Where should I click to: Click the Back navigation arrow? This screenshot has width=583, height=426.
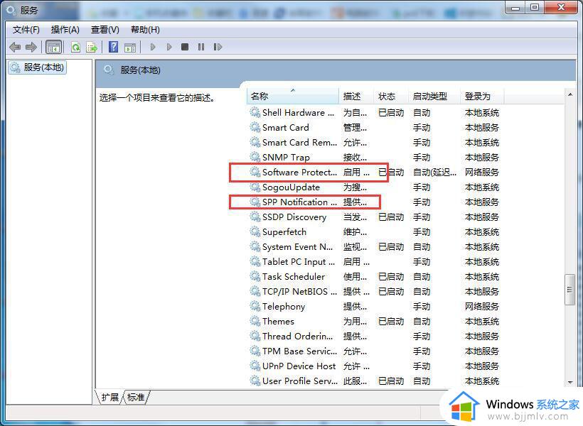click(14, 47)
